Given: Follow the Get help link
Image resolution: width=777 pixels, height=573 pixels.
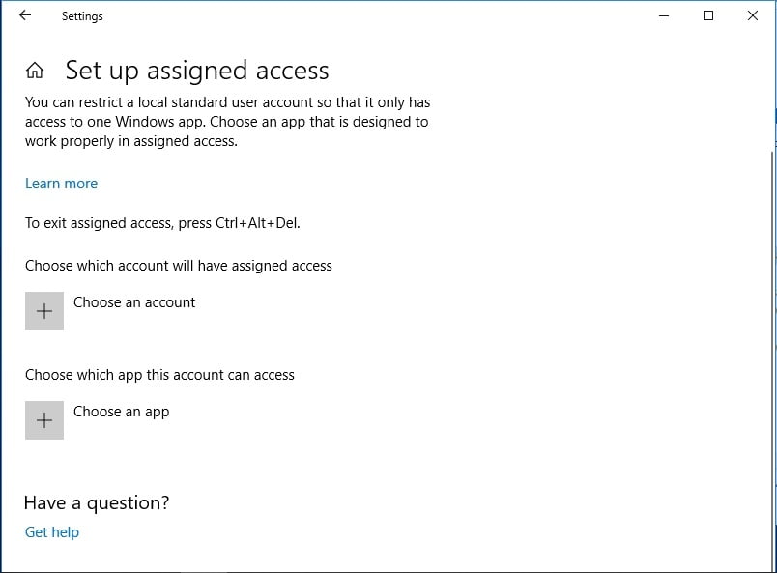Looking at the screenshot, I should coord(52,532).
